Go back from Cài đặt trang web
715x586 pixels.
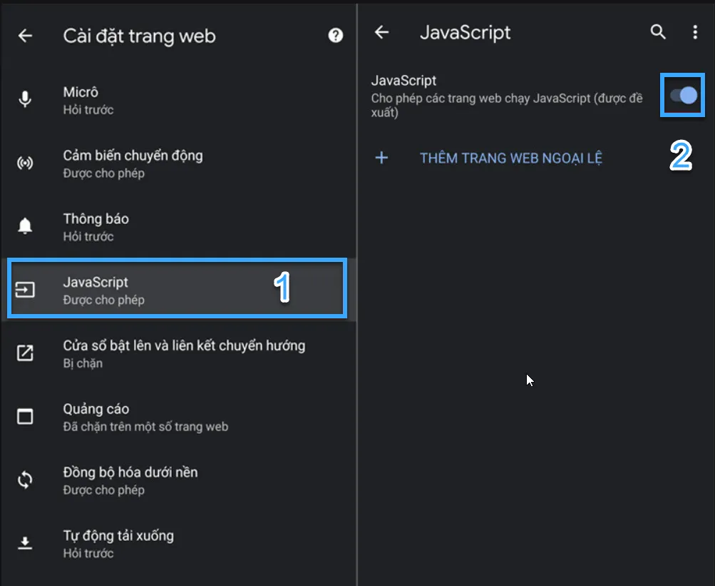pyautogui.click(x=25, y=35)
